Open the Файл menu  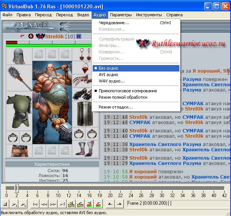click(7, 15)
